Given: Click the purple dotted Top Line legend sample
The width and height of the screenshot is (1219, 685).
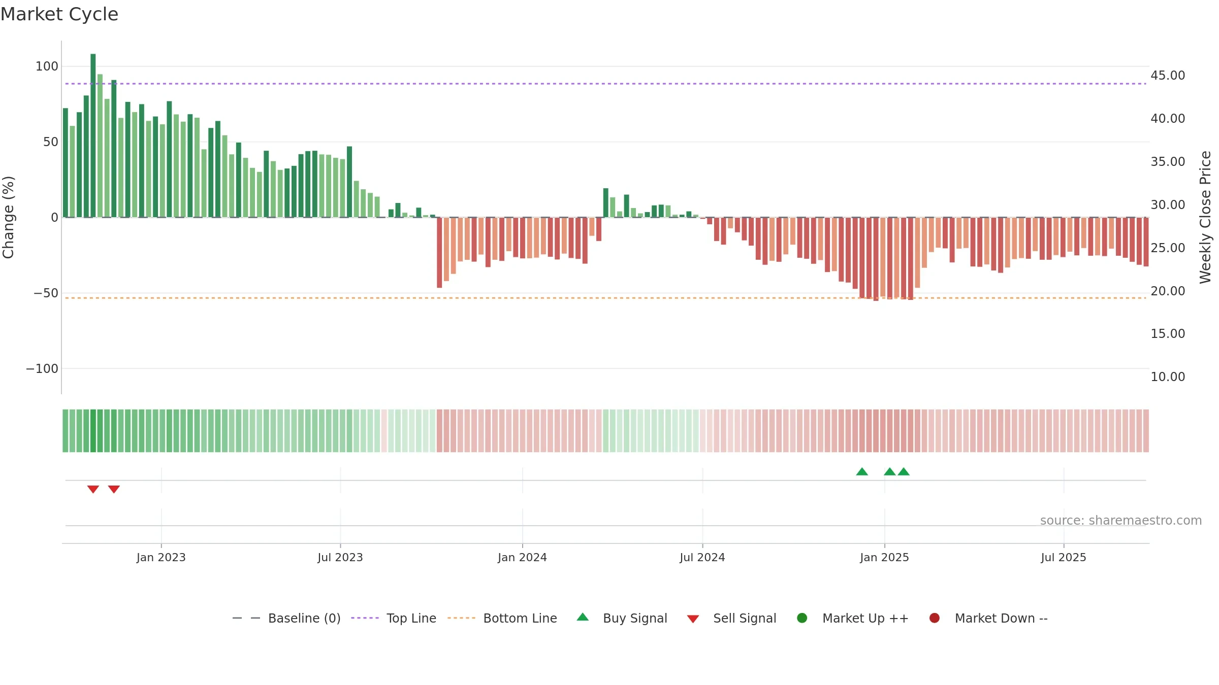Looking at the screenshot, I should [x=365, y=618].
